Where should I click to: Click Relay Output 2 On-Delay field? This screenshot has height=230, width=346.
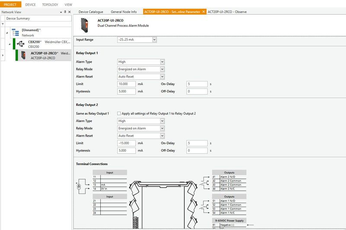[197, 143]
